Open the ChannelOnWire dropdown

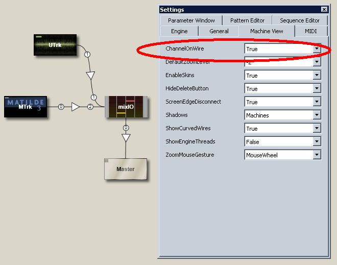click(317, 49)
